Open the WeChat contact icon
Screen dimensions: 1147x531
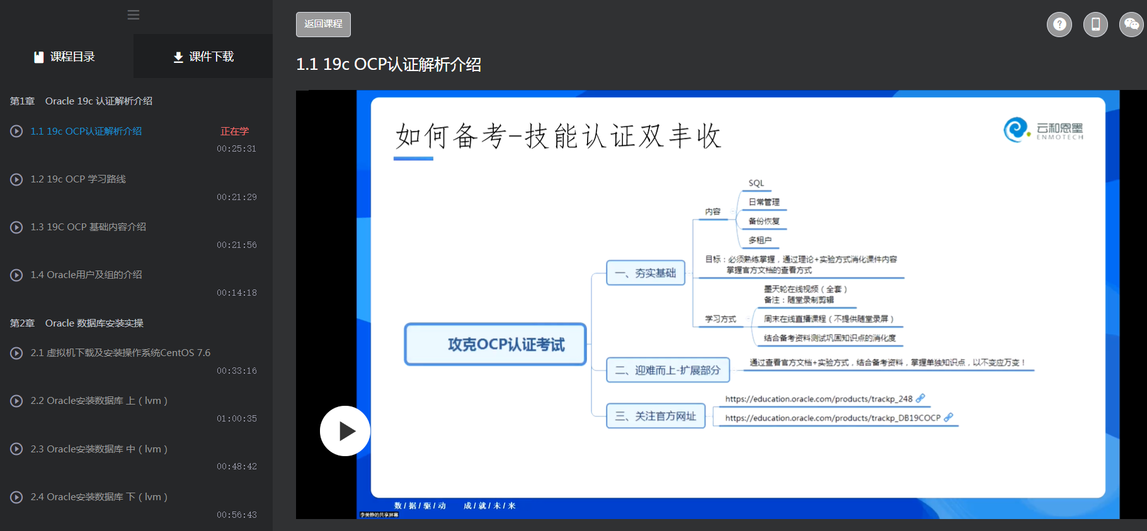point(1131,25)
